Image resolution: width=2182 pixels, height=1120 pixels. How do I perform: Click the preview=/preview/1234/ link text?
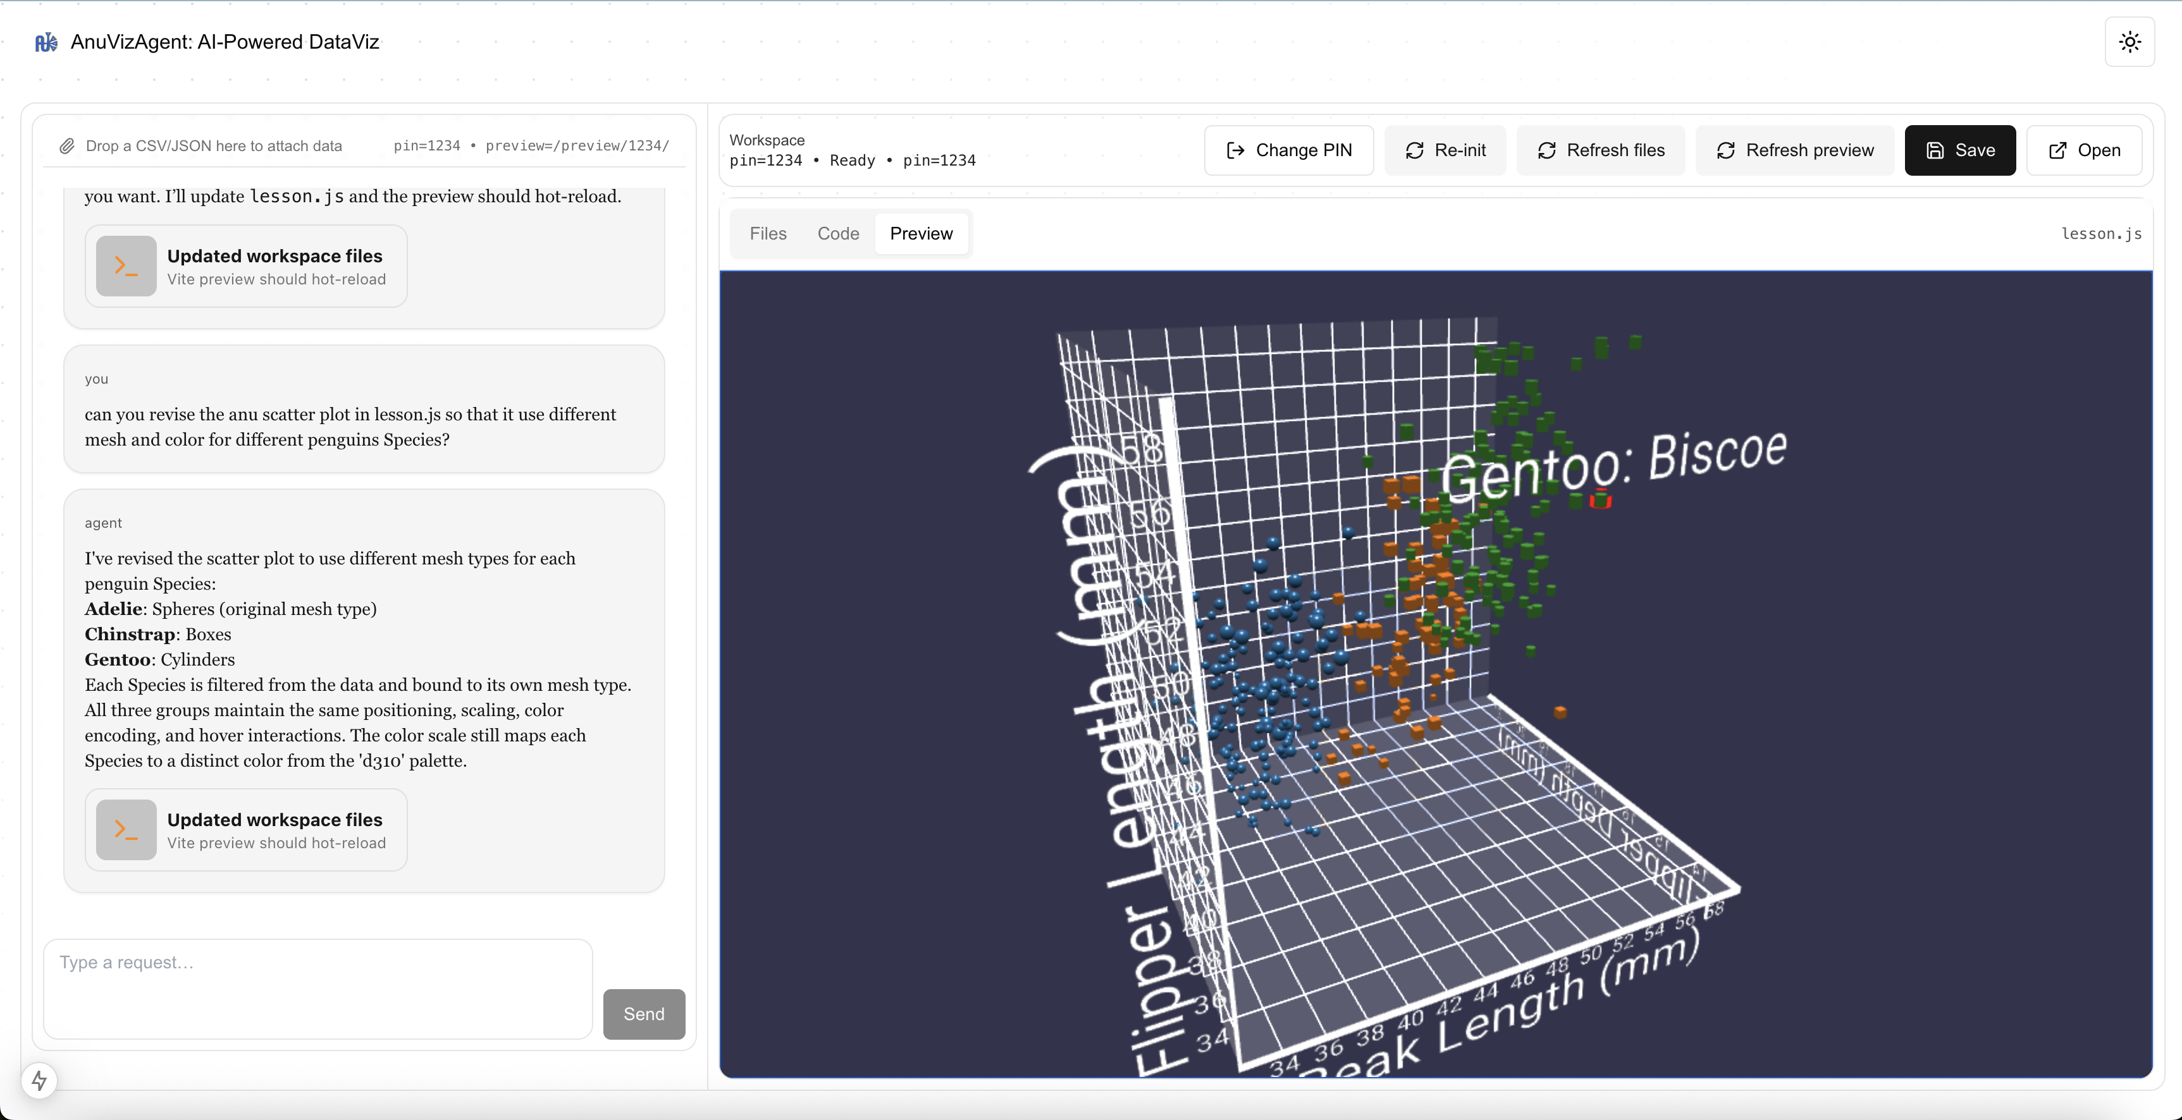(577, 145)
